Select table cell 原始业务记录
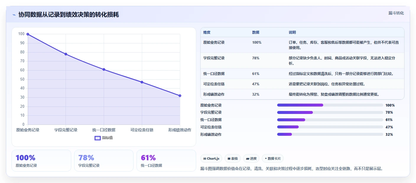This screenshot has width=416, height=183. point(214,43)
